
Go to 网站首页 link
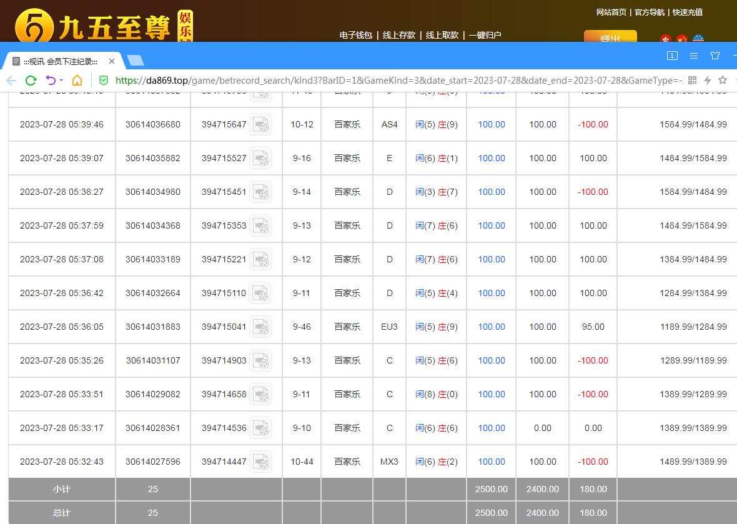point(611,12)
